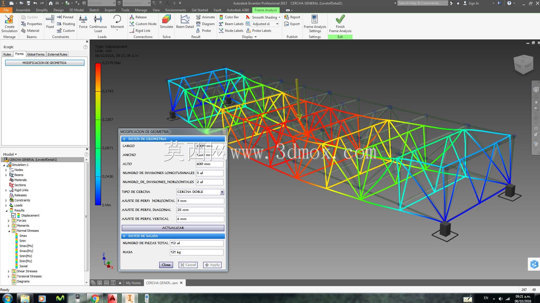The width and height of the screenshot is (540, 303).
Task: Create a Rigid Link
Action: click(140, 31)
